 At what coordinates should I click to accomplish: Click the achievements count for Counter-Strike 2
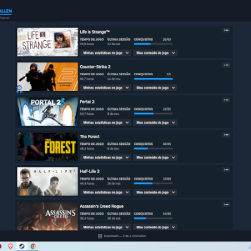pos(169,74)
